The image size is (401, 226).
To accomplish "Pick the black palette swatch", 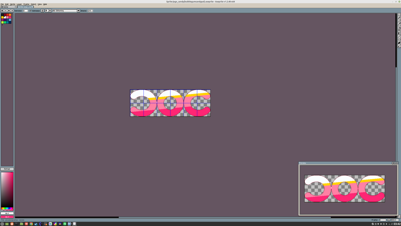I will [3, 15].
